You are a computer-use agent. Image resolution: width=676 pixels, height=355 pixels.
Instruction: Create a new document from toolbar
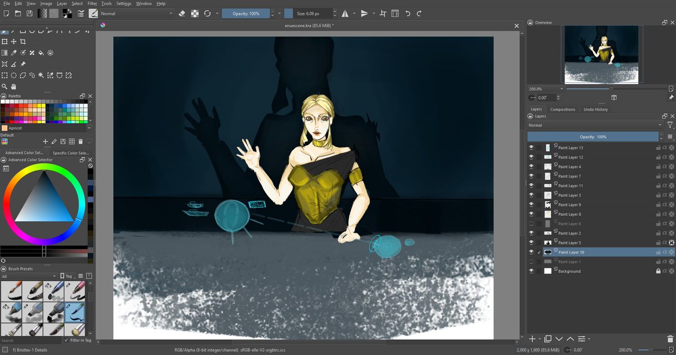click(6, 13)
